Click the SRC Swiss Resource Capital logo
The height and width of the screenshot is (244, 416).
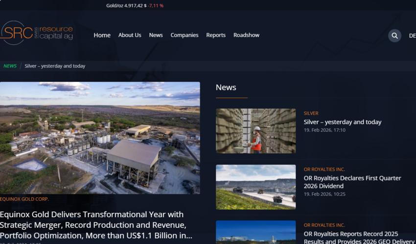(x=37, y=33)
